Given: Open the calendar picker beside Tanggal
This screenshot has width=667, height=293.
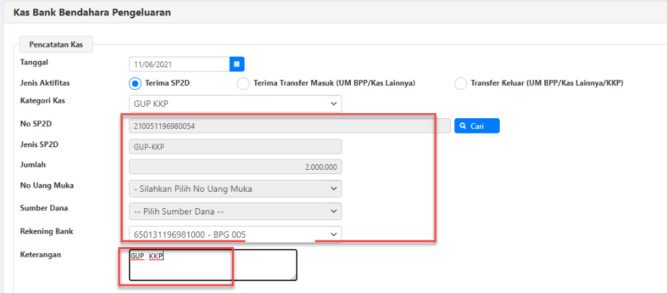Looking at the screenshot, I should pos(237,64).
